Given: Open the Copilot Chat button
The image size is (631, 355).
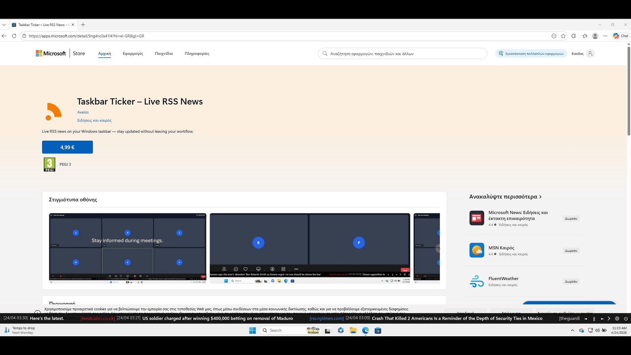Looking at the screenshot, I should pyautogui.click(x=620, y=36).
